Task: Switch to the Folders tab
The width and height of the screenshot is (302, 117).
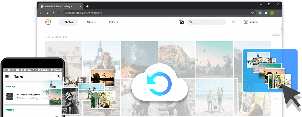Action: point(114,22)
